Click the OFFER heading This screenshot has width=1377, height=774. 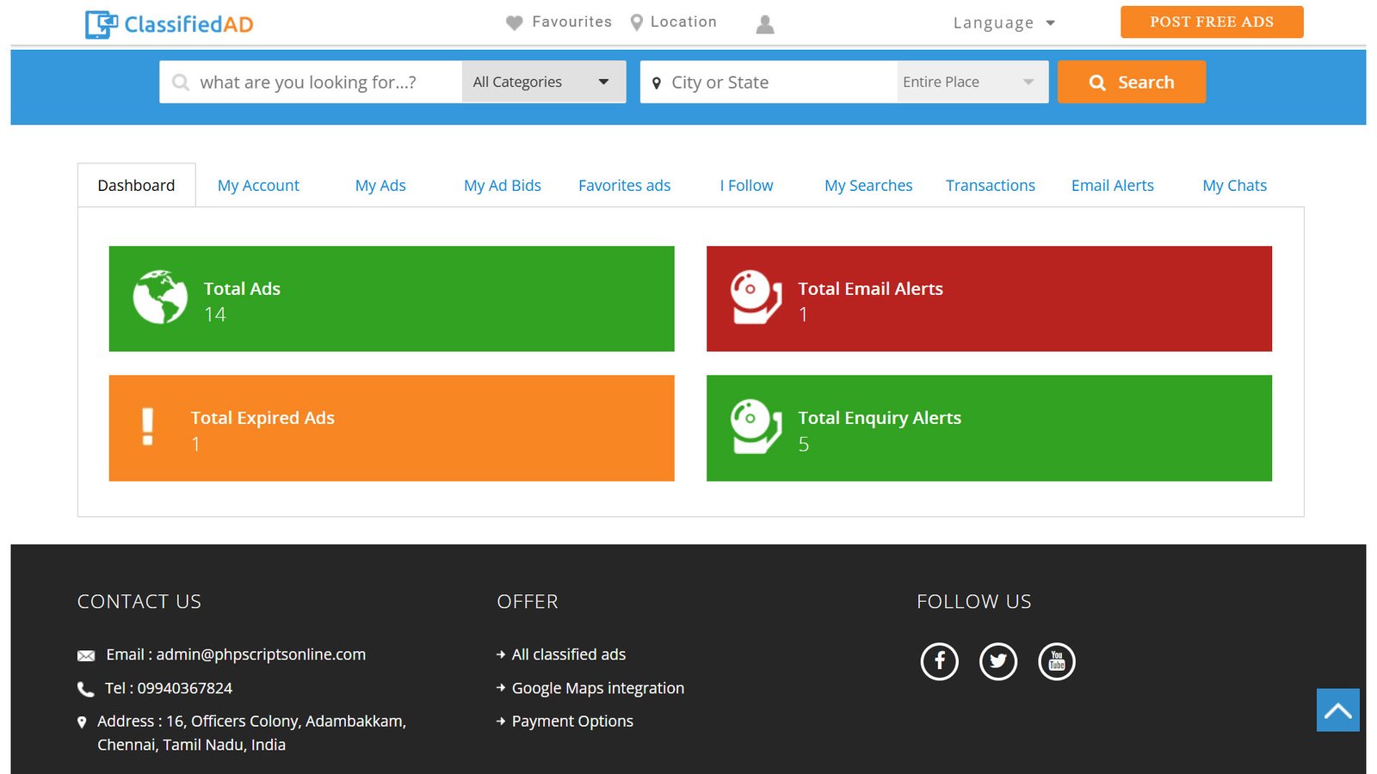528,602
